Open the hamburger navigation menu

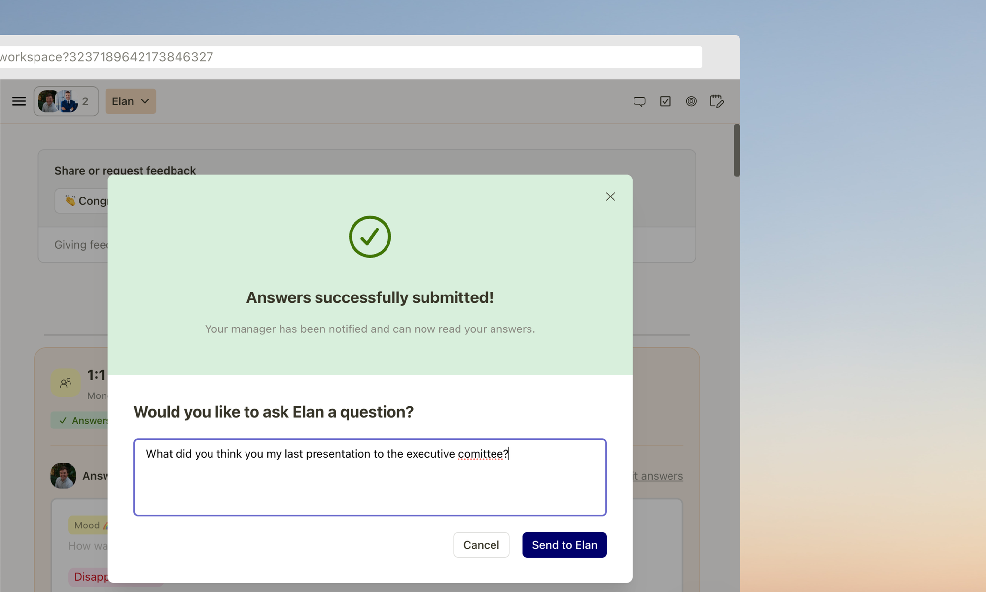[19, 101]
